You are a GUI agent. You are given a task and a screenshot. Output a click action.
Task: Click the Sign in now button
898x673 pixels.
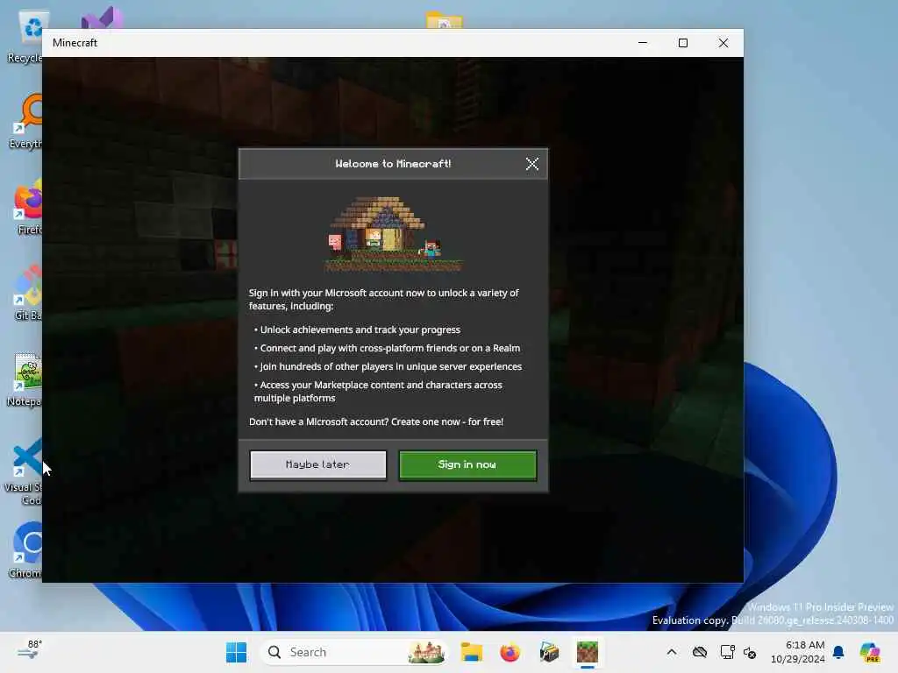467,464
